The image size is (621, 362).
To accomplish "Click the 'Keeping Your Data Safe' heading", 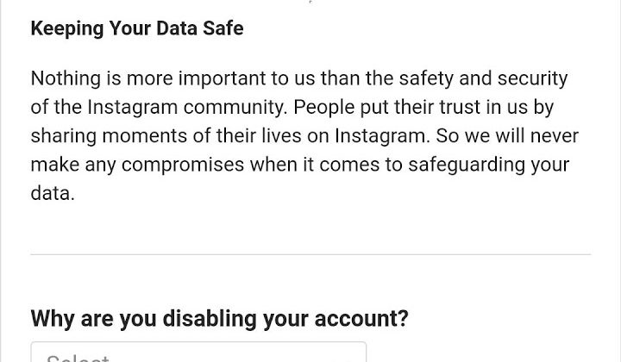I will pos(137,29).
